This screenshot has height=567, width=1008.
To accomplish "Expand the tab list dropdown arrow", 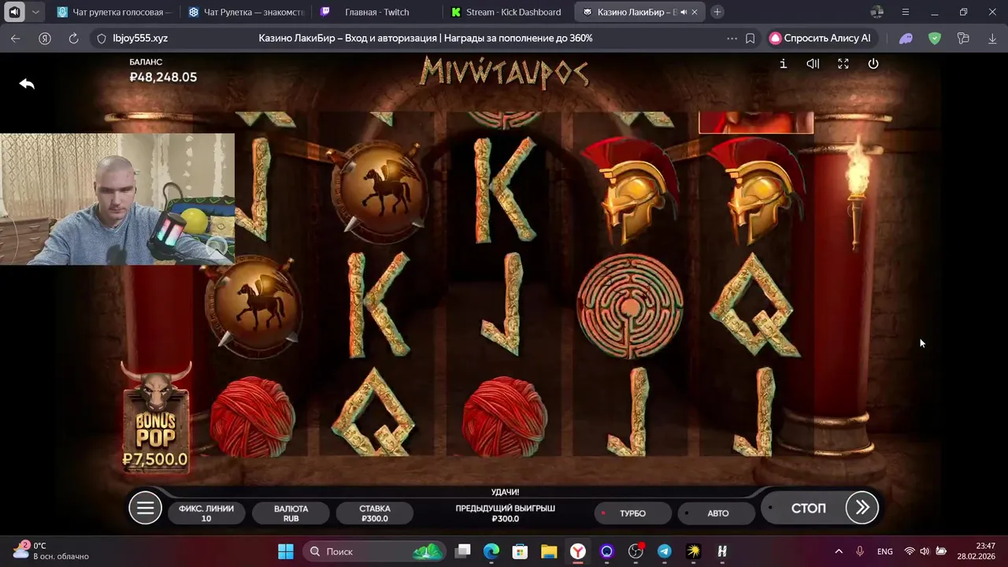I will click(35, 12).
